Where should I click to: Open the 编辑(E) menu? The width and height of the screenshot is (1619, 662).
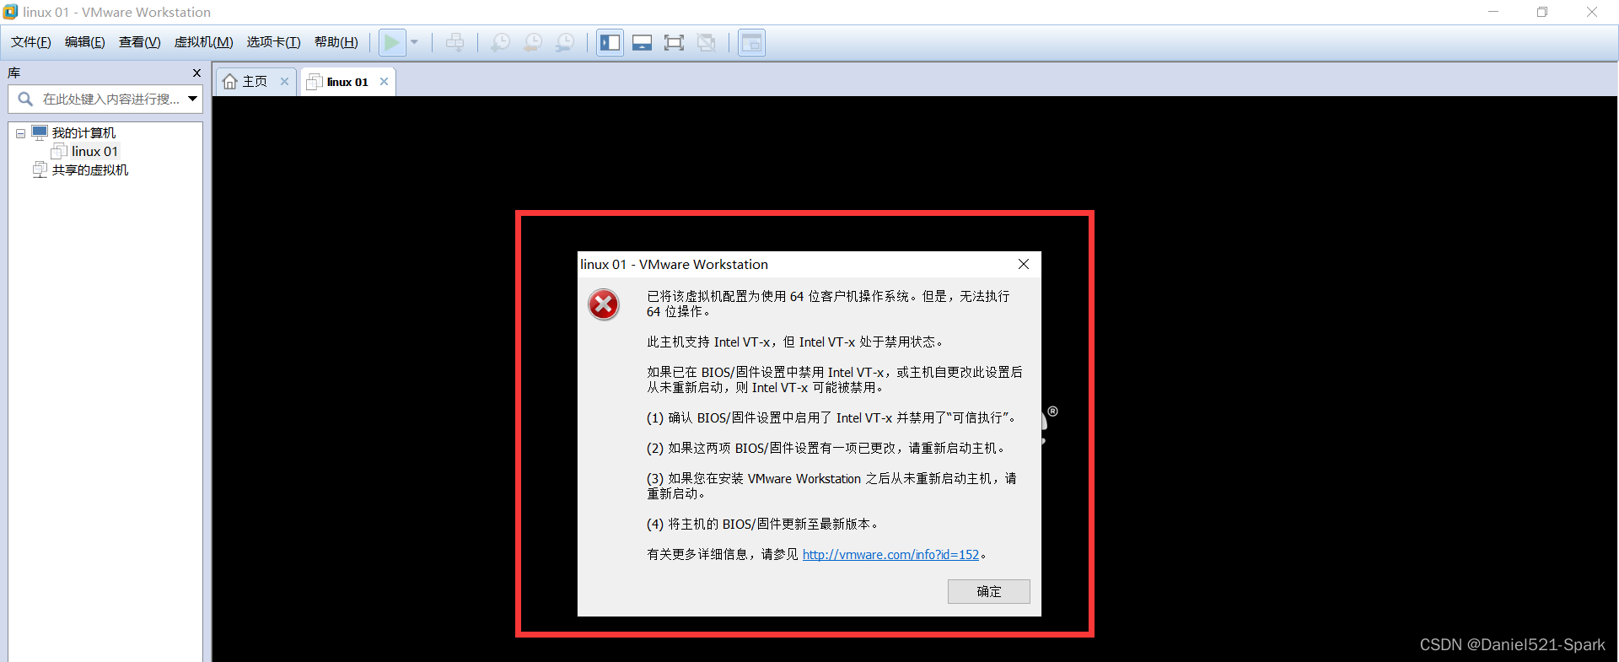pos(85,42)
